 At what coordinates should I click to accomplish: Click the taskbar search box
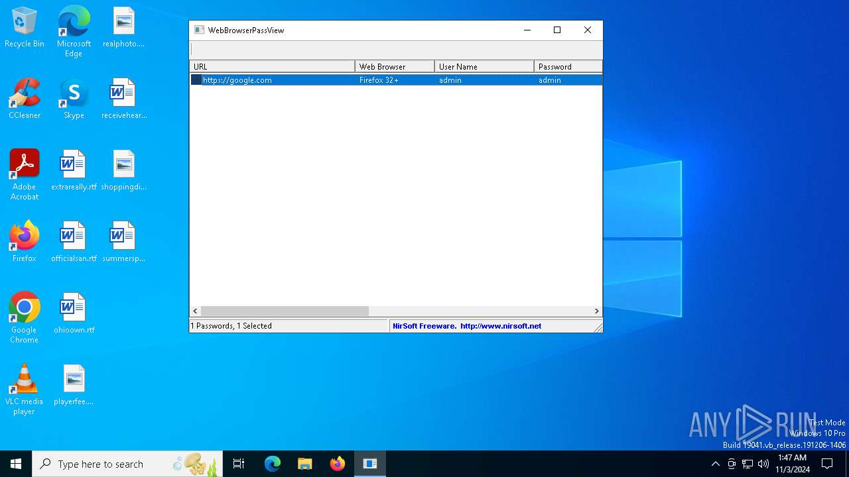coord(127,464)
